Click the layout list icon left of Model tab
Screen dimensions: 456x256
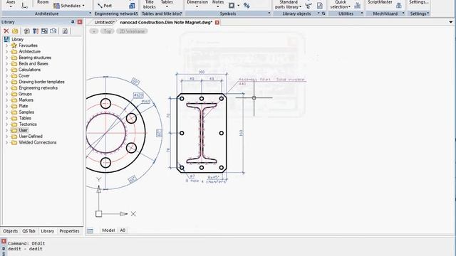click(90, 230)
